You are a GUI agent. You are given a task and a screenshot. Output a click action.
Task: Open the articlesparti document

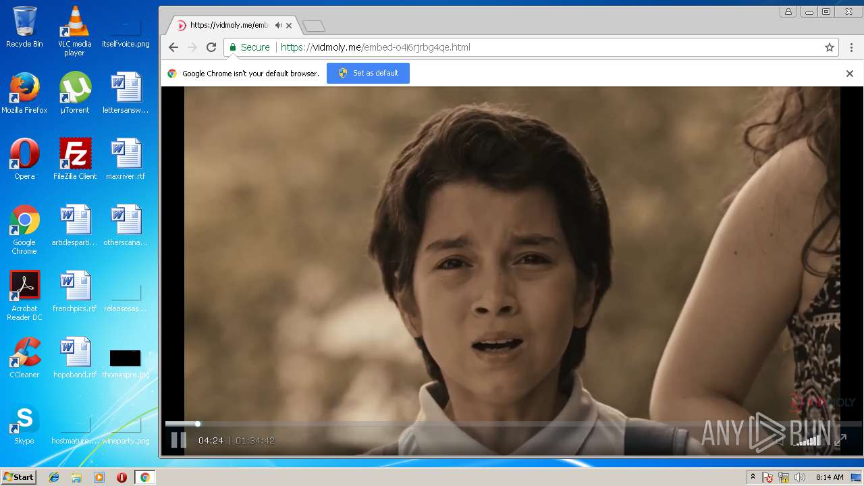[x=74, y=225]
